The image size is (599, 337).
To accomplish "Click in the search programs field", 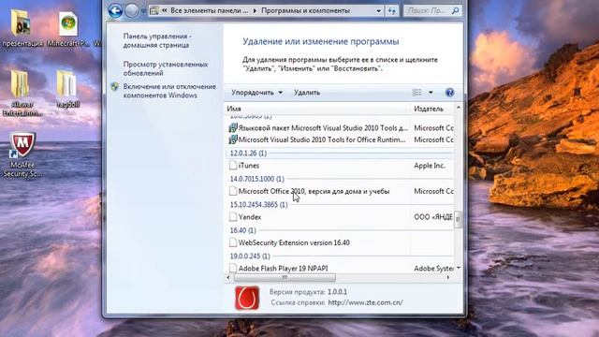I will tap(427, 10).
